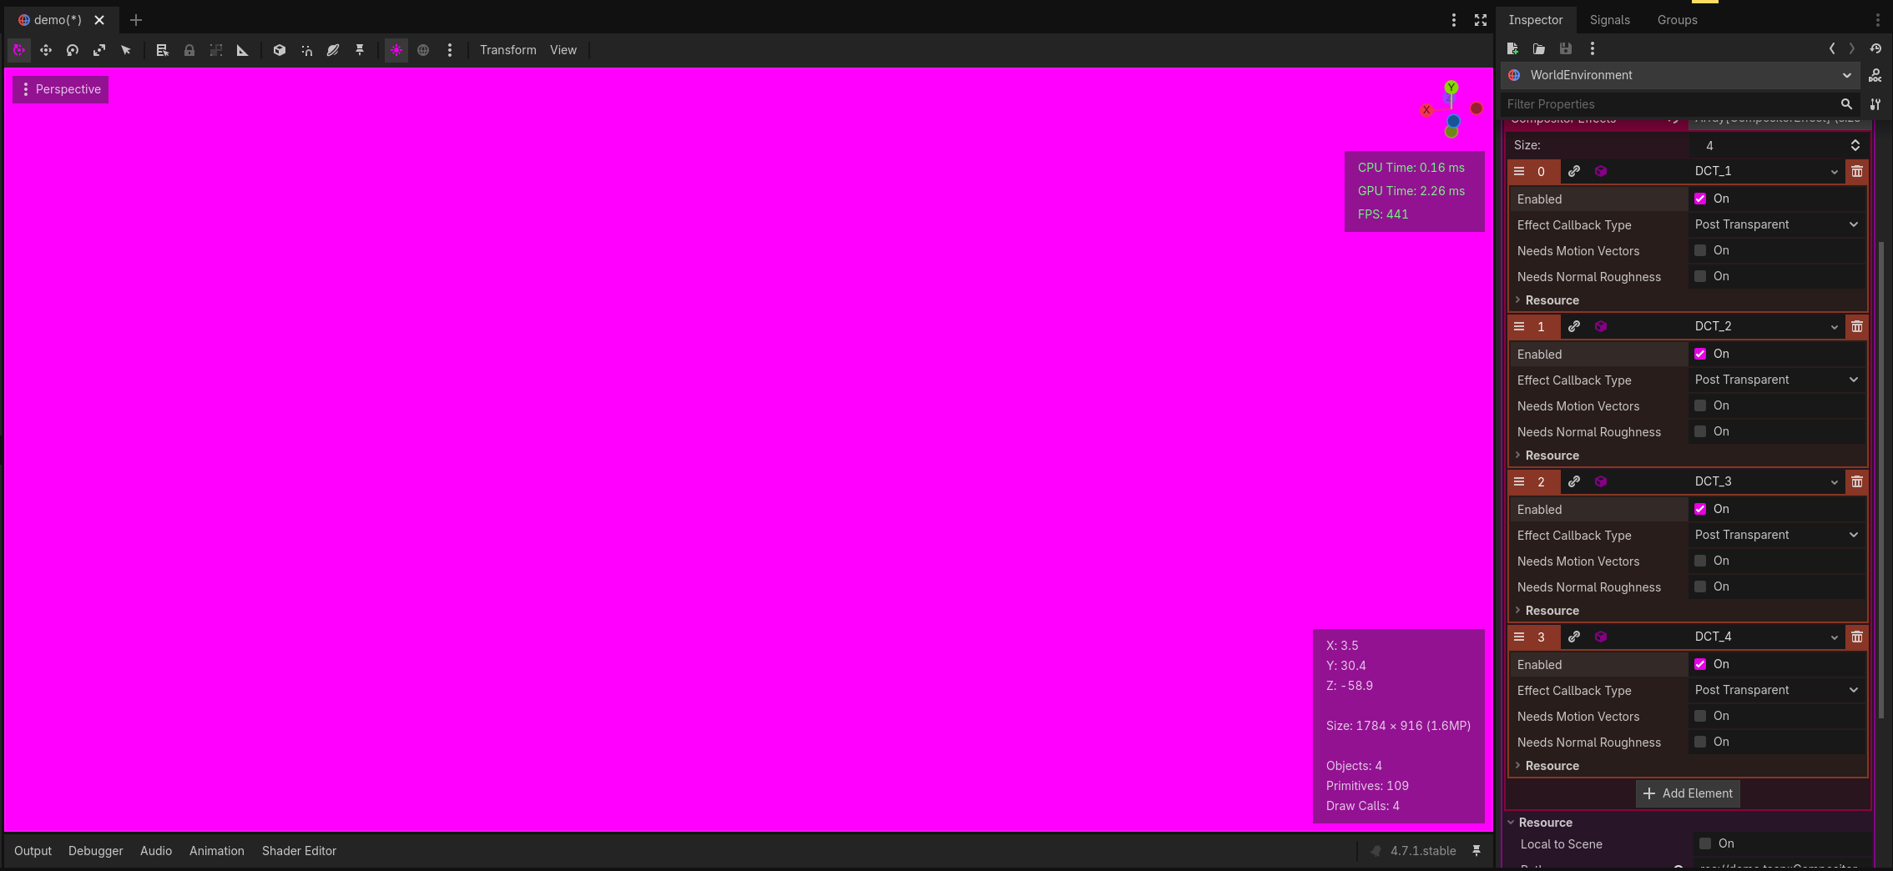Select the arrow Select mode tool
Image resolution: width=1893 pixels, height=871 pixels.
click(126, 50)
